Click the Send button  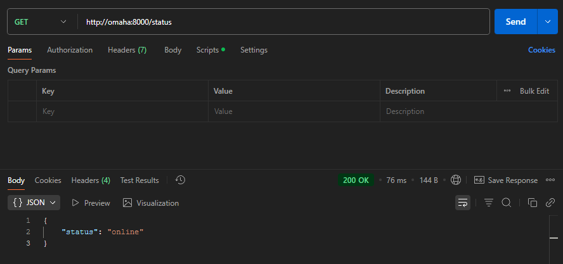[x=515, y=22]
